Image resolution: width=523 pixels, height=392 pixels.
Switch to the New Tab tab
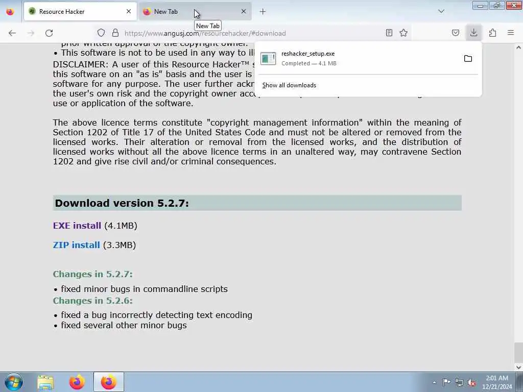[x=195, y=12]
